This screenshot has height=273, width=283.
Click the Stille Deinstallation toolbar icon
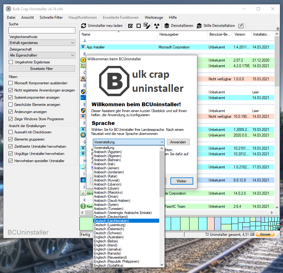[199, 26]
